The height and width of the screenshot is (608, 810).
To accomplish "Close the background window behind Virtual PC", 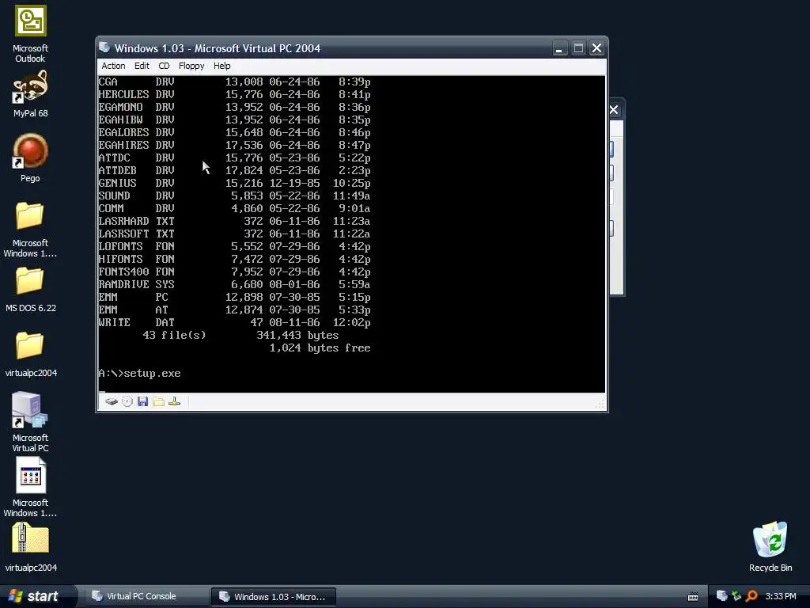I will pyautogui.click(x=614, y=109).
